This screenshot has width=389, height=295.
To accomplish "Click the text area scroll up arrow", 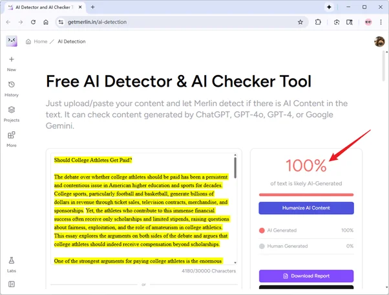I will pyautogui.click(x=235, y=155).
